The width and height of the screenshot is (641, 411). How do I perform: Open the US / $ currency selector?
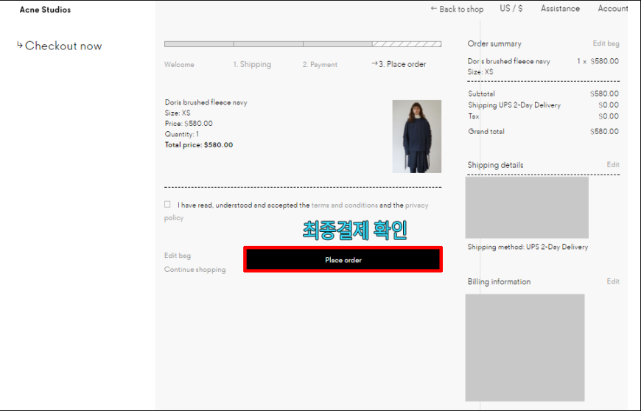click(511, 8)
